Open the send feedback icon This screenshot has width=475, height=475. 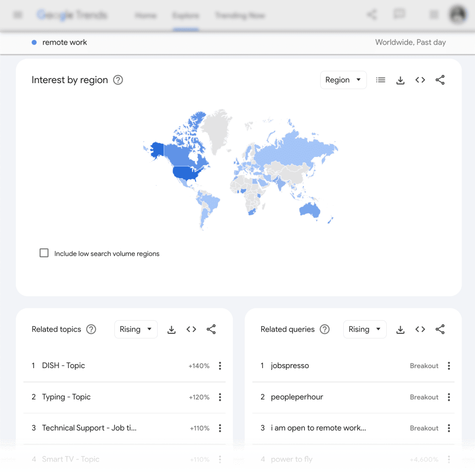click(400, 15)
